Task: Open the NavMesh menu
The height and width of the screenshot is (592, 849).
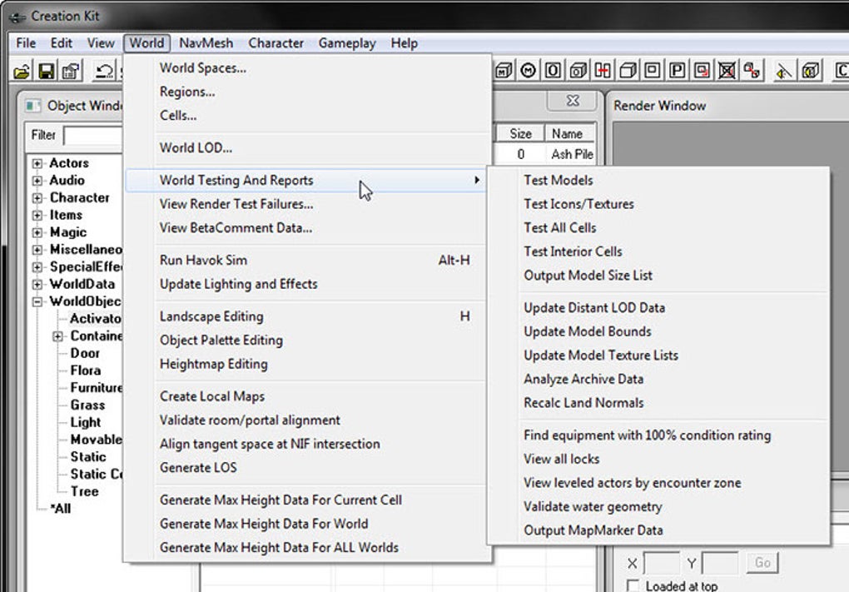Action: pos(206,43)
